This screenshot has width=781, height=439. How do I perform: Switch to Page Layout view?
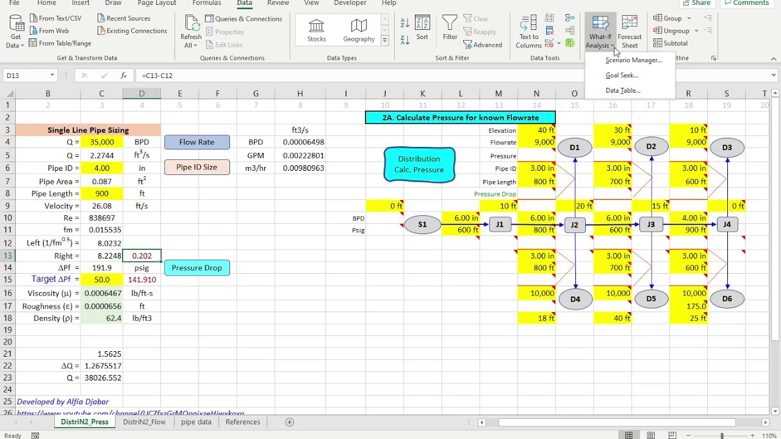pos(651,435)
